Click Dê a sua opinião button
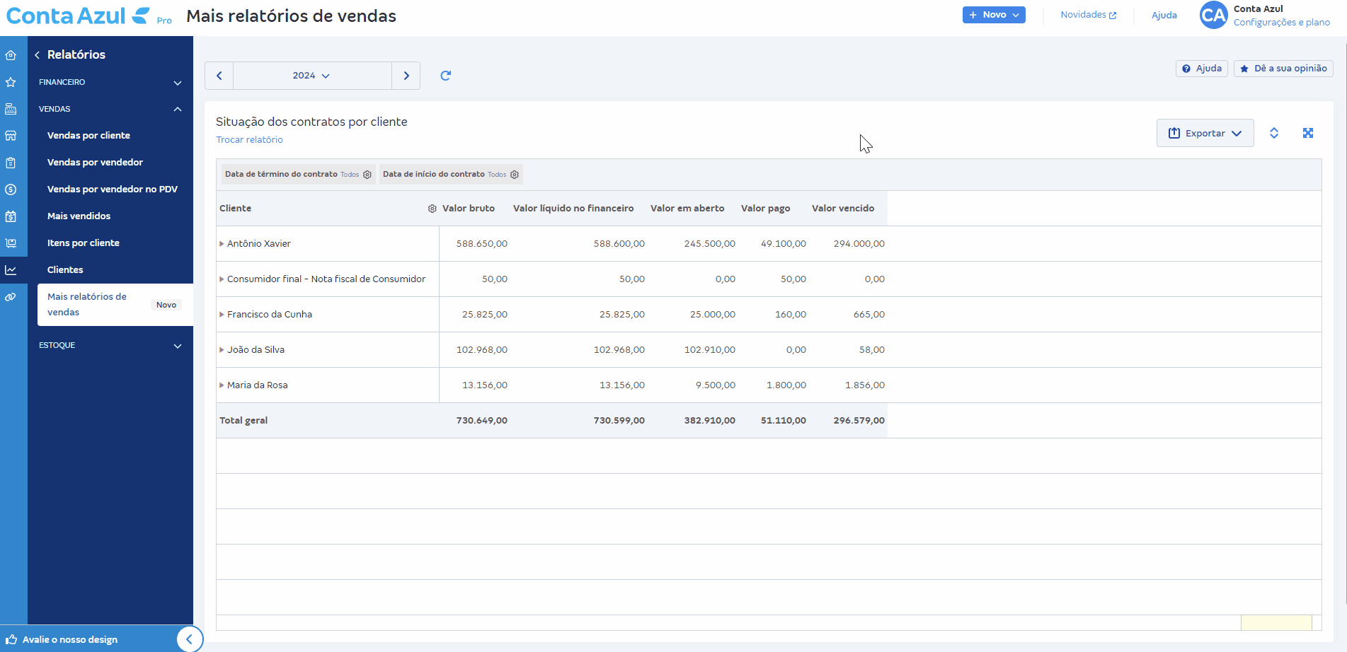Screen dimensions: 1347x652 pos(1283,69)
